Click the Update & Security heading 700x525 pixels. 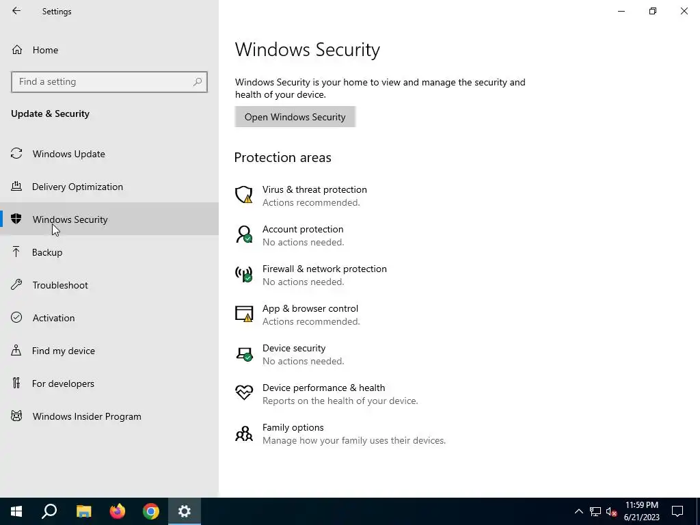tap(50, 113)
